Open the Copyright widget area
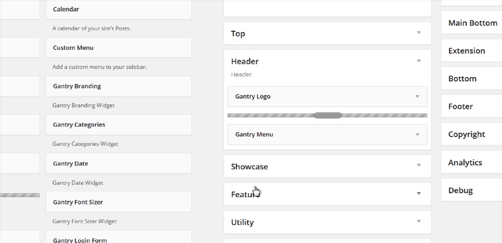502x243 pixels. pyautogui.click(x=472, y=134)
